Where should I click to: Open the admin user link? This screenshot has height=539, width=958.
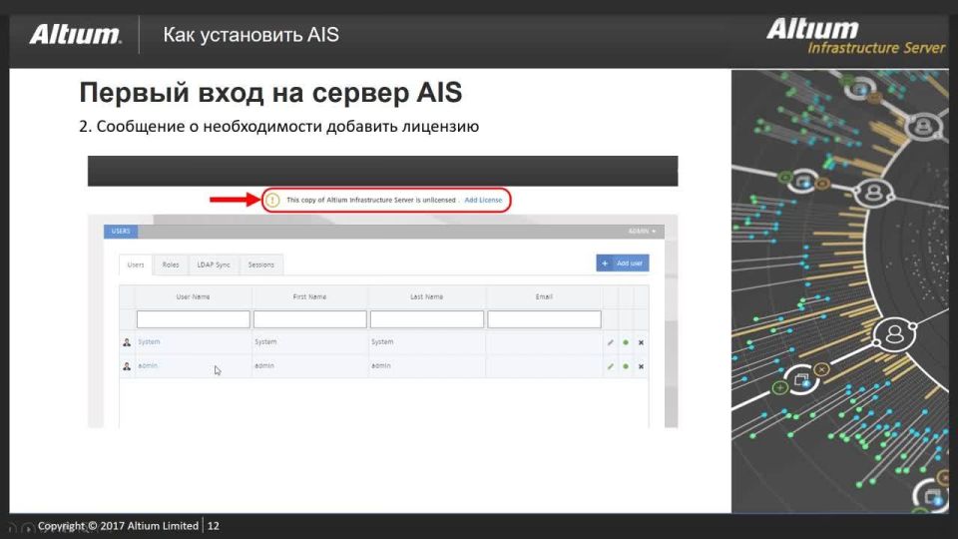[148, 365]
